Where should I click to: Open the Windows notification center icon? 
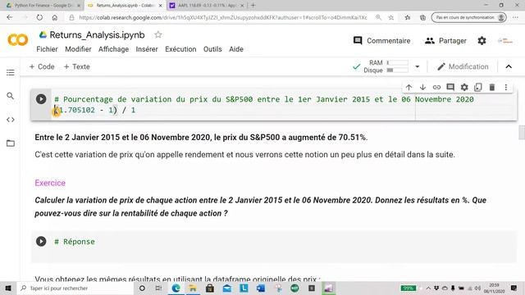coord(514,288)
